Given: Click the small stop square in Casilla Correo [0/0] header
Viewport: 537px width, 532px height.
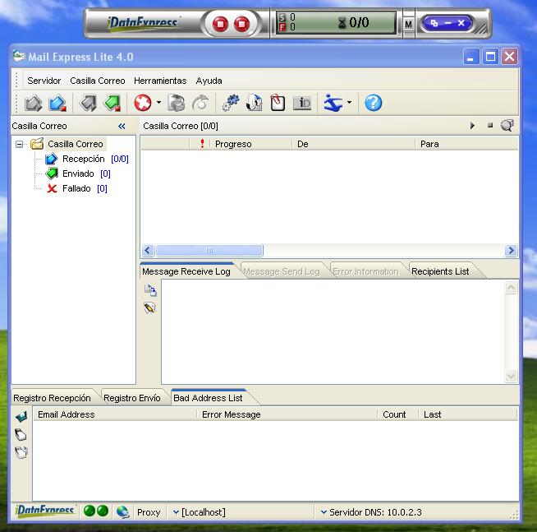Looking at the screenshot, I should [490, 126].
